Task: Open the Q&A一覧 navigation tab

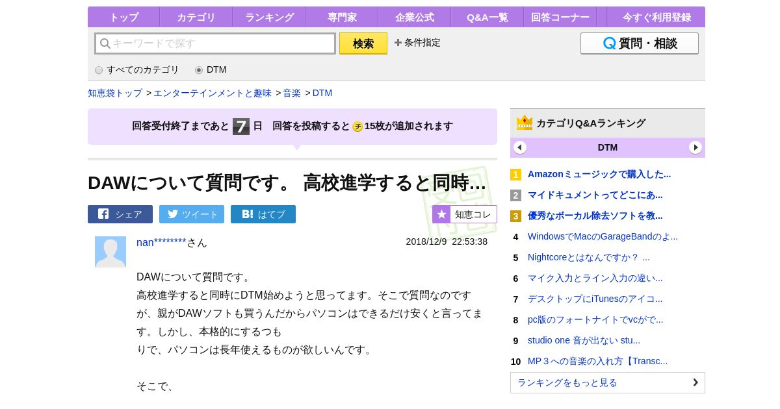Action: pos(487,17)
